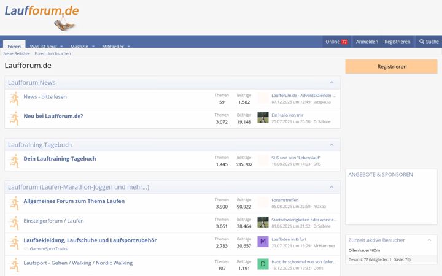Open the Magazin menu item

(79, 46)
